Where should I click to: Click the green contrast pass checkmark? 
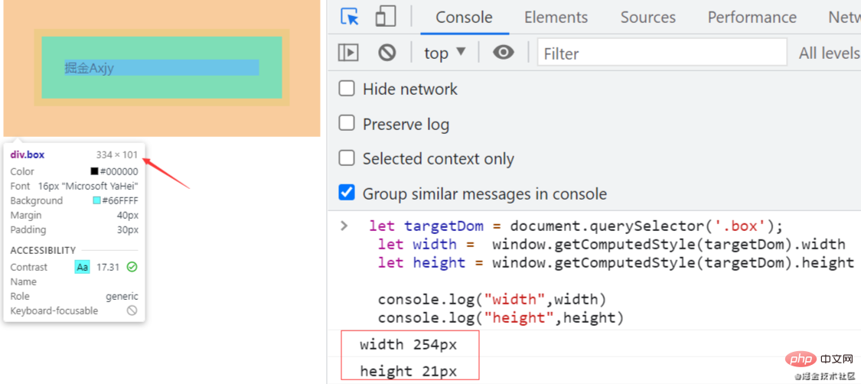tap(132, 267)
